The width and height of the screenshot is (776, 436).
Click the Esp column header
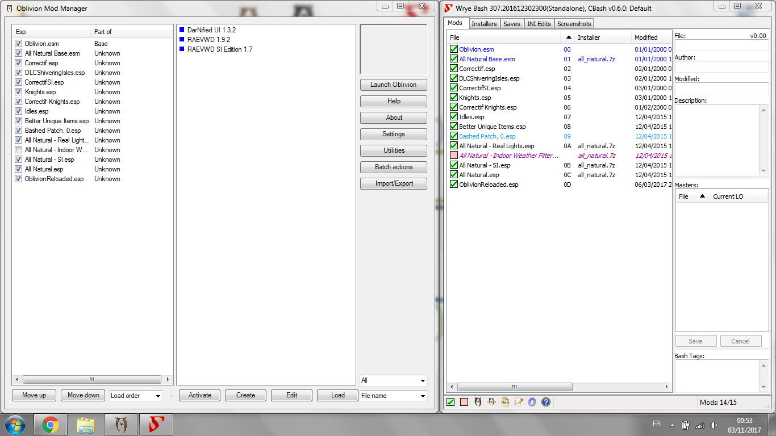click(x=52, y=32)
